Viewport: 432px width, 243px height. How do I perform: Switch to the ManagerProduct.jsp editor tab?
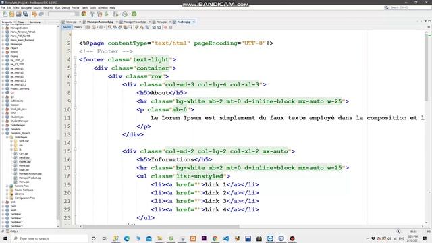[134, 22]
